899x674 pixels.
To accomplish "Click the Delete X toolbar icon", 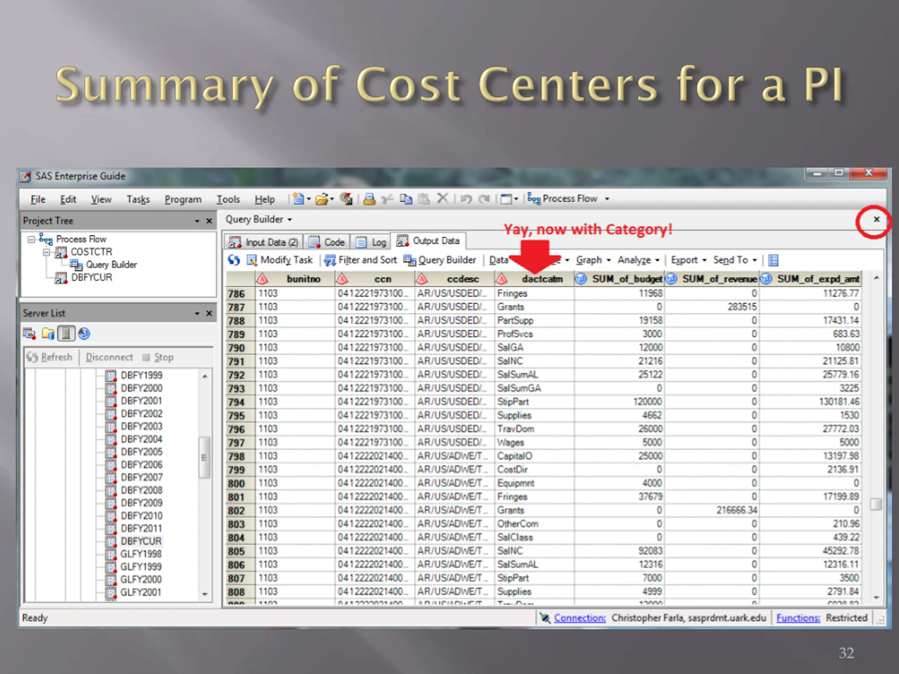I will 442,199.
